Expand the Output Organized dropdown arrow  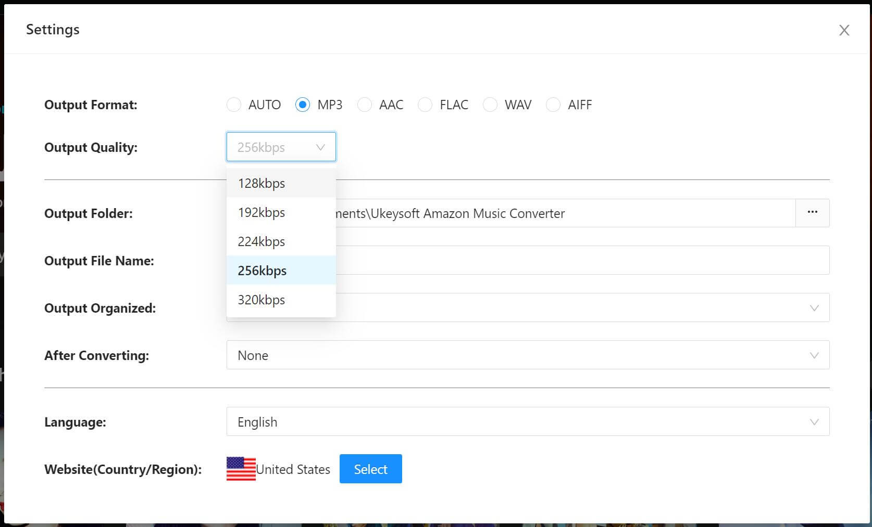[814, 308]
